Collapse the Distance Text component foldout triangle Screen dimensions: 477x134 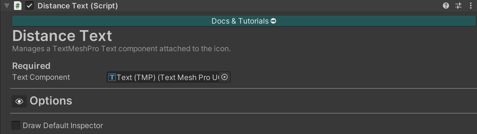7,6
